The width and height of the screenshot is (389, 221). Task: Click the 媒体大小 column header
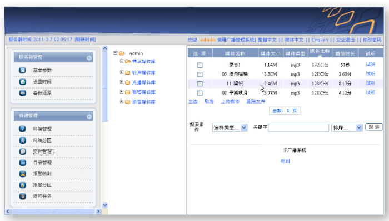click(x=271, y=53)
